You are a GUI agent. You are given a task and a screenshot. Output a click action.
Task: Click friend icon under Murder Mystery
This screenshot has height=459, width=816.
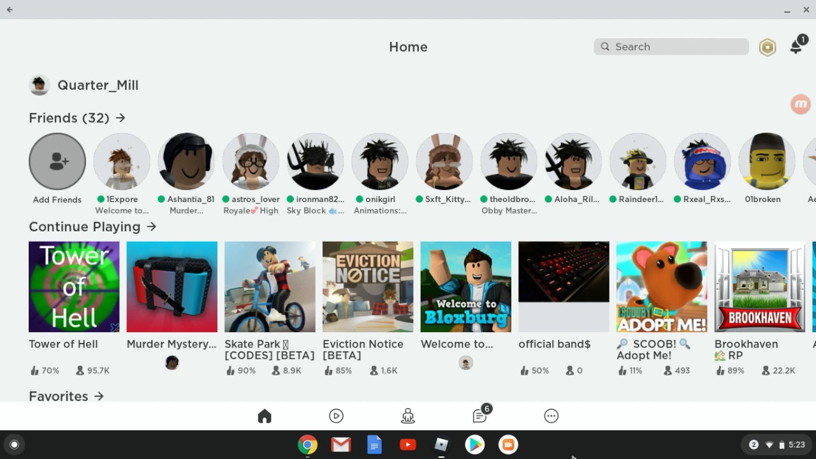click(171, 363)
